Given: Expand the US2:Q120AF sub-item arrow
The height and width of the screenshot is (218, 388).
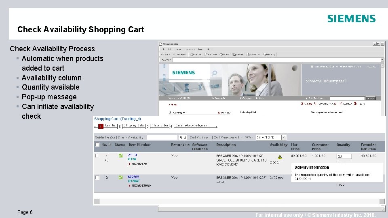Looking at the screenshot, I should click(129, 186).
